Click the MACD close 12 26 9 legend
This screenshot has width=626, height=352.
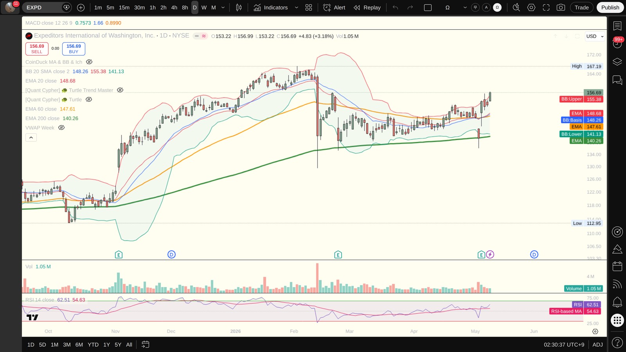(x=49, y=23)
